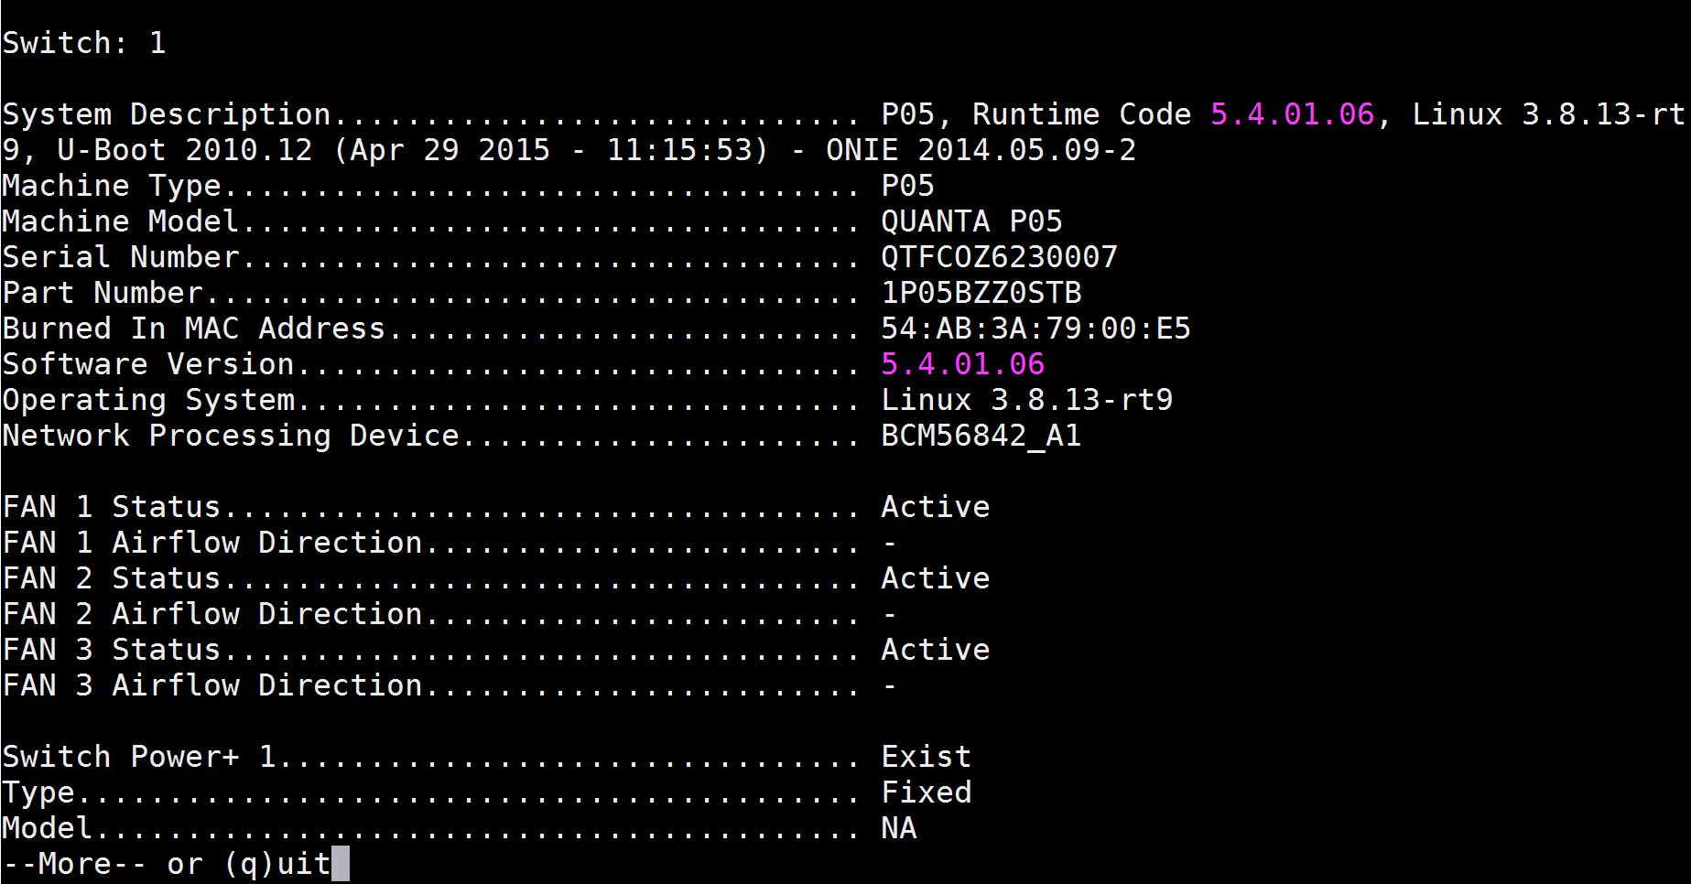Place cursor at the terminal cursor block
Image resolution: width=1691 pixels, height=884 pixels.
point(341,864)
